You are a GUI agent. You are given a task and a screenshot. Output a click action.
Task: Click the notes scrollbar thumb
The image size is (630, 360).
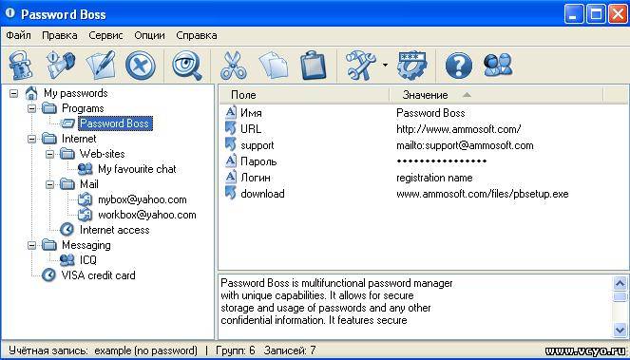pos(620,296)
